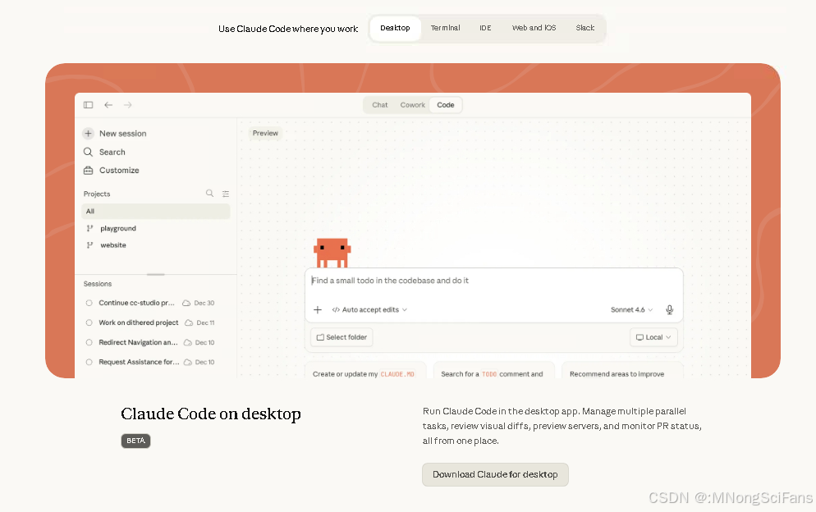Search projects with the small magnifier icon
This screenshot has height=512, width=816.
tap(209, 193)
